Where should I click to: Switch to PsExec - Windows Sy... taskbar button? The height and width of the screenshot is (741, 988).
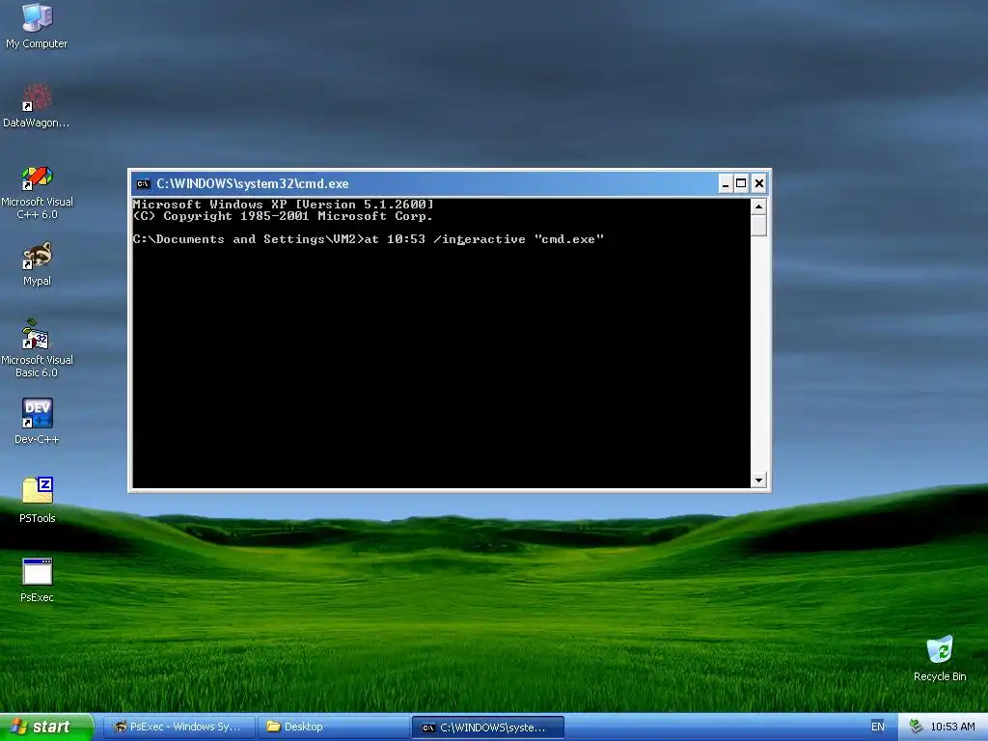178,727
